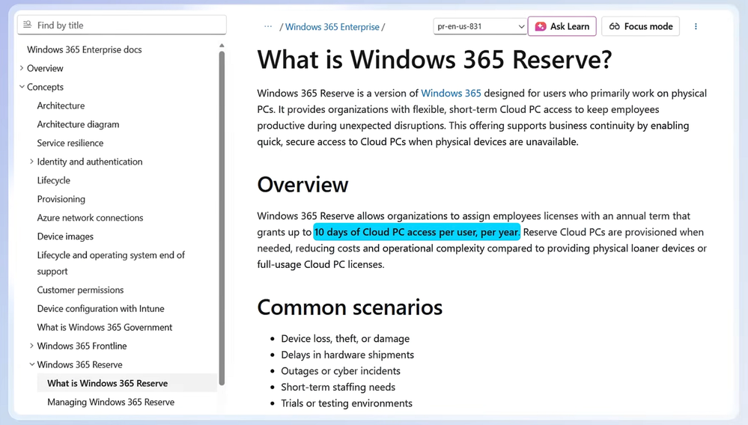Expand Identity and authentication chevron
The height and width of the screenshot is (425, 748).
[31, 162]
